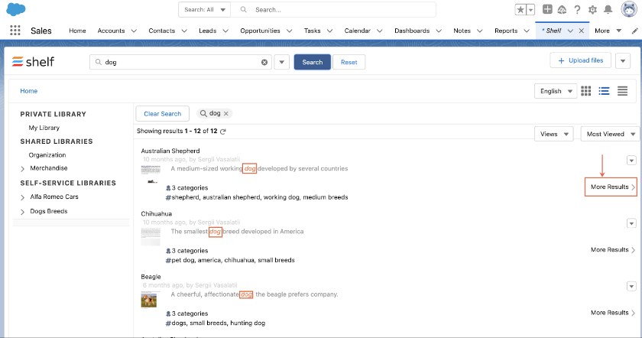Open the Views dropdown
The image size is (642, 338).
554,134
